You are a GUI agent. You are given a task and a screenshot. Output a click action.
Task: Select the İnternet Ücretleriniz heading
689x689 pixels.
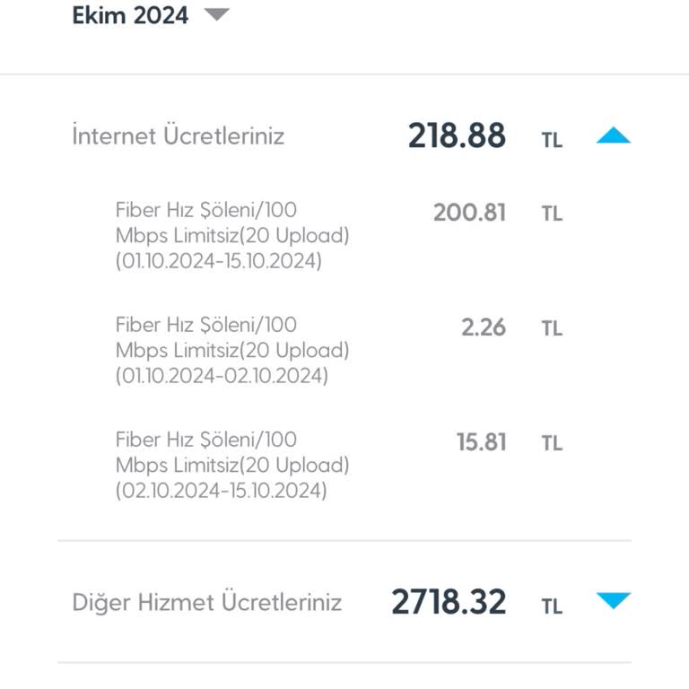(x=179, y=136)
